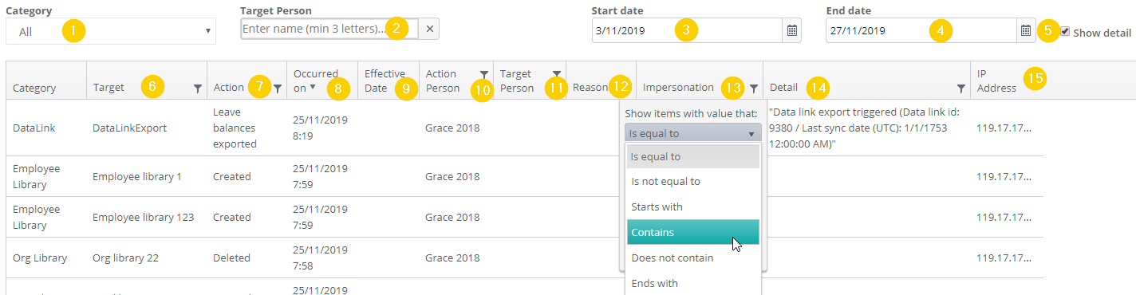The width and height of the screenshot is (1136, 295).
Task: Click the Target Person name input
Action: coord(329,29)
